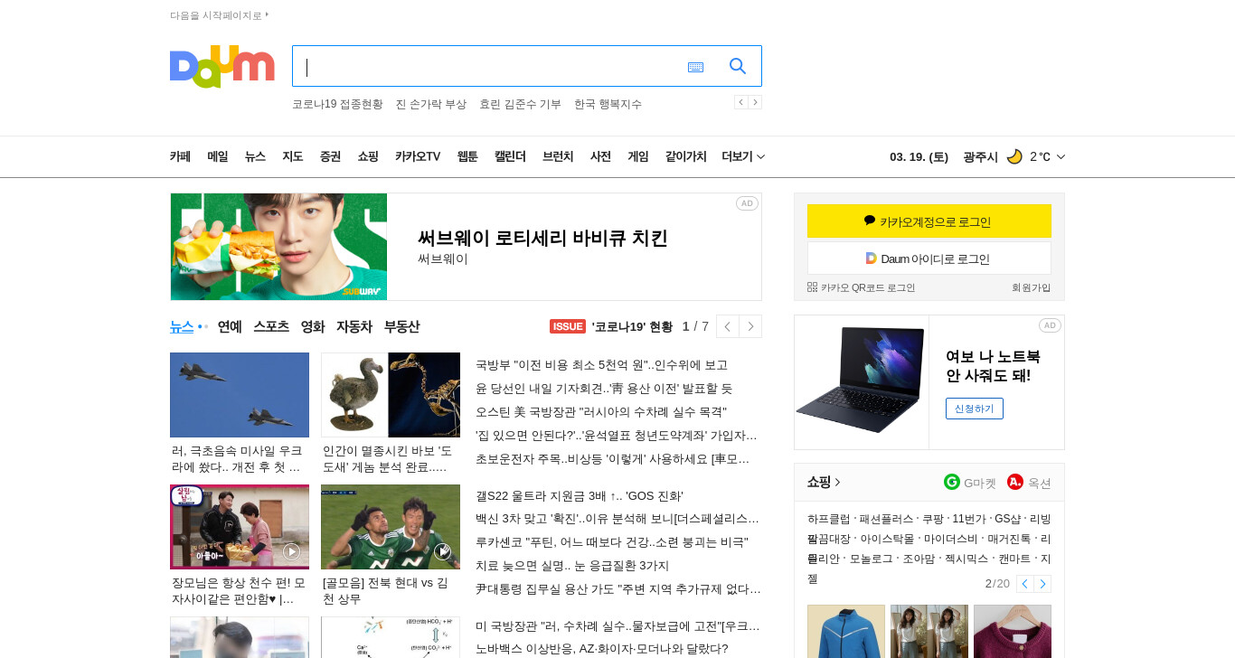
Task: Open the 사전 menu
Action: tap(600, 156)
